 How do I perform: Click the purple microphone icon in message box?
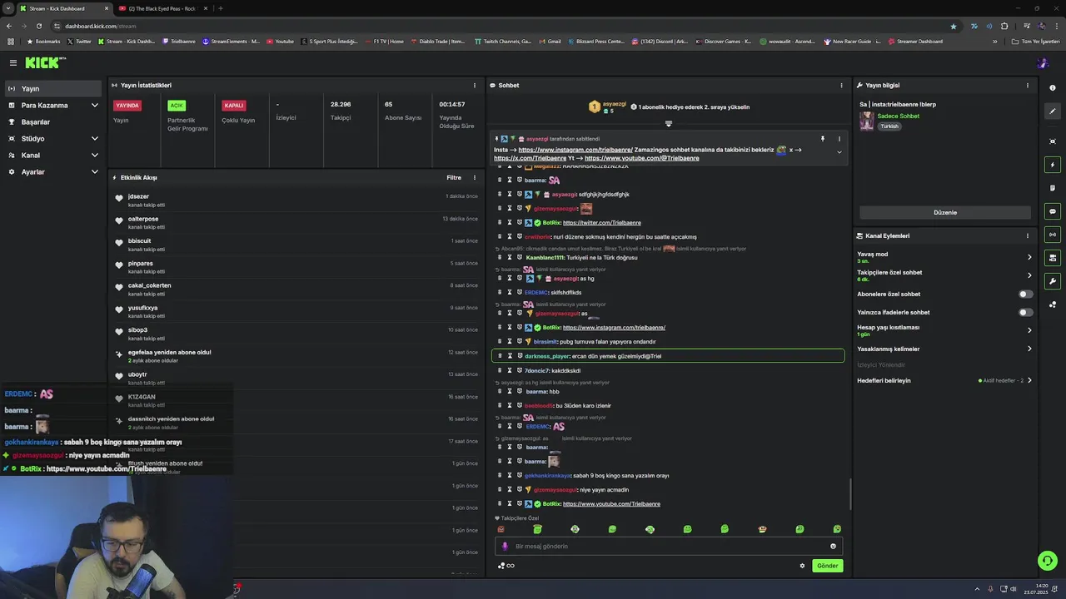(x=505, y=547)
